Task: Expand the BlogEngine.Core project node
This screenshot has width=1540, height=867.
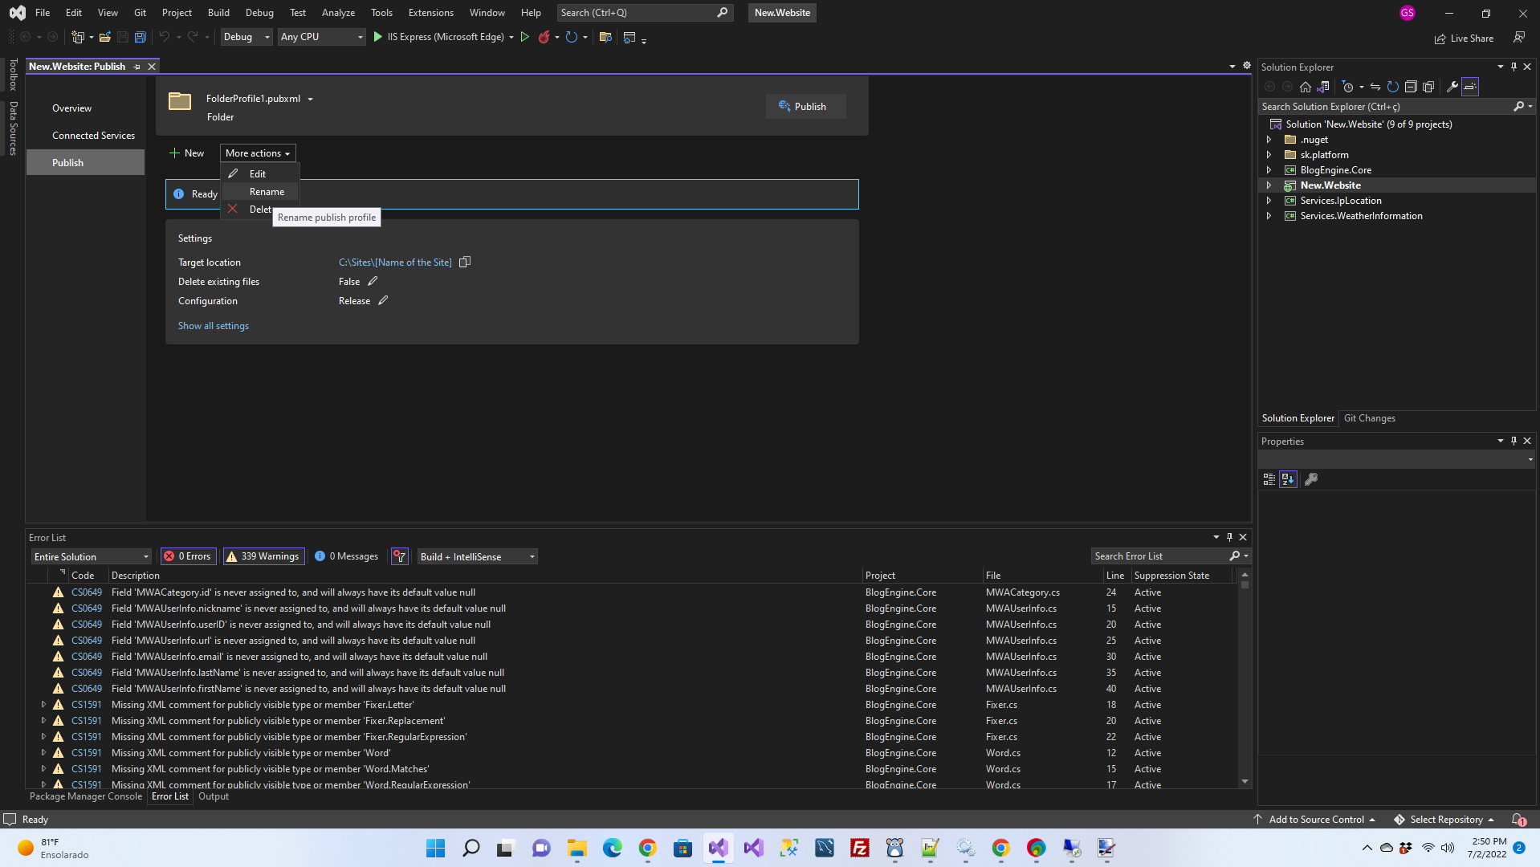Action: tap(1269, 170)
